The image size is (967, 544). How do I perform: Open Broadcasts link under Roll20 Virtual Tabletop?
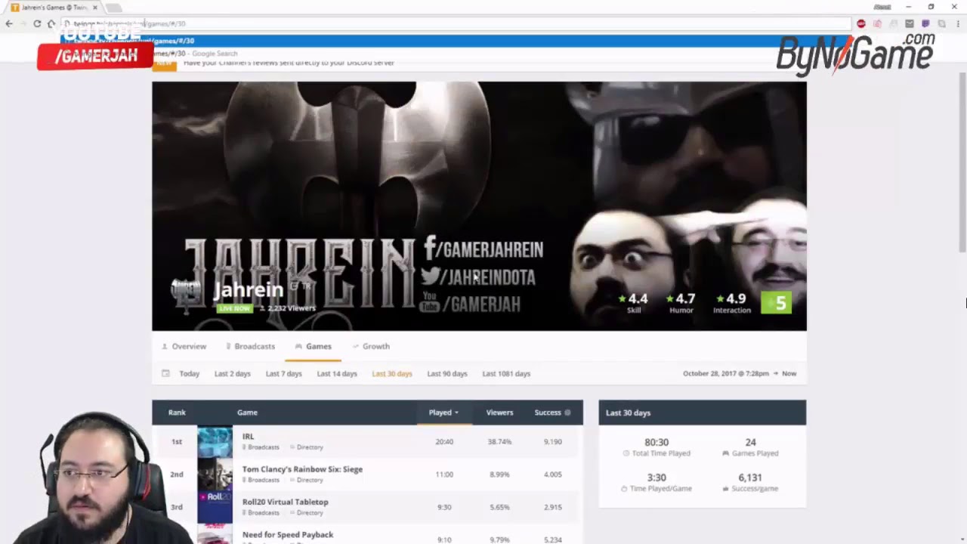(261, 512)
